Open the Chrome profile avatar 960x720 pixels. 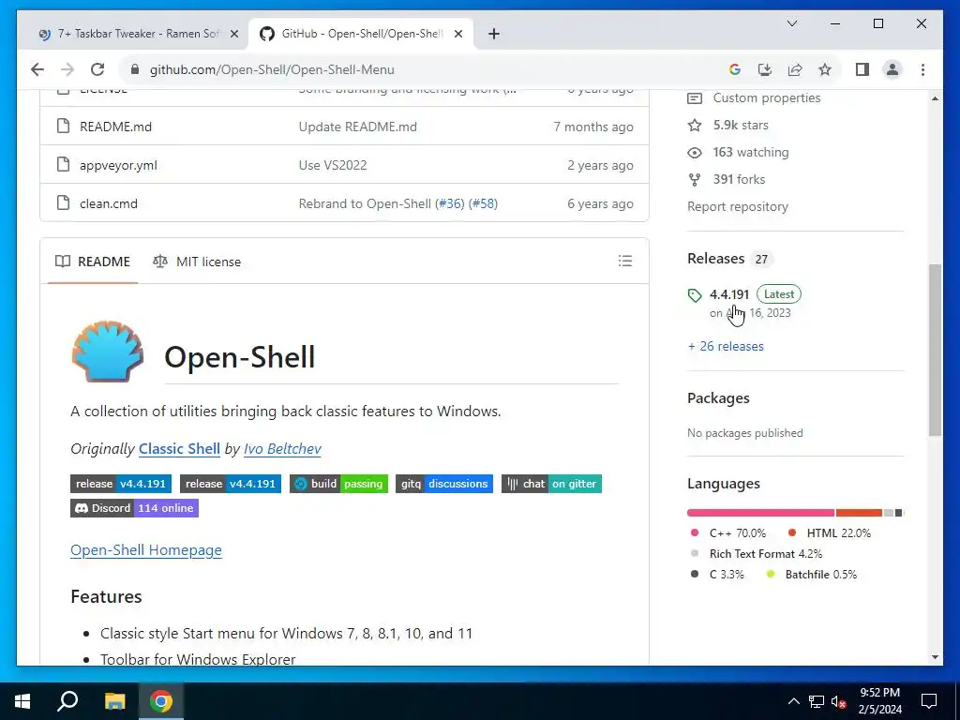tap(892, 69)
